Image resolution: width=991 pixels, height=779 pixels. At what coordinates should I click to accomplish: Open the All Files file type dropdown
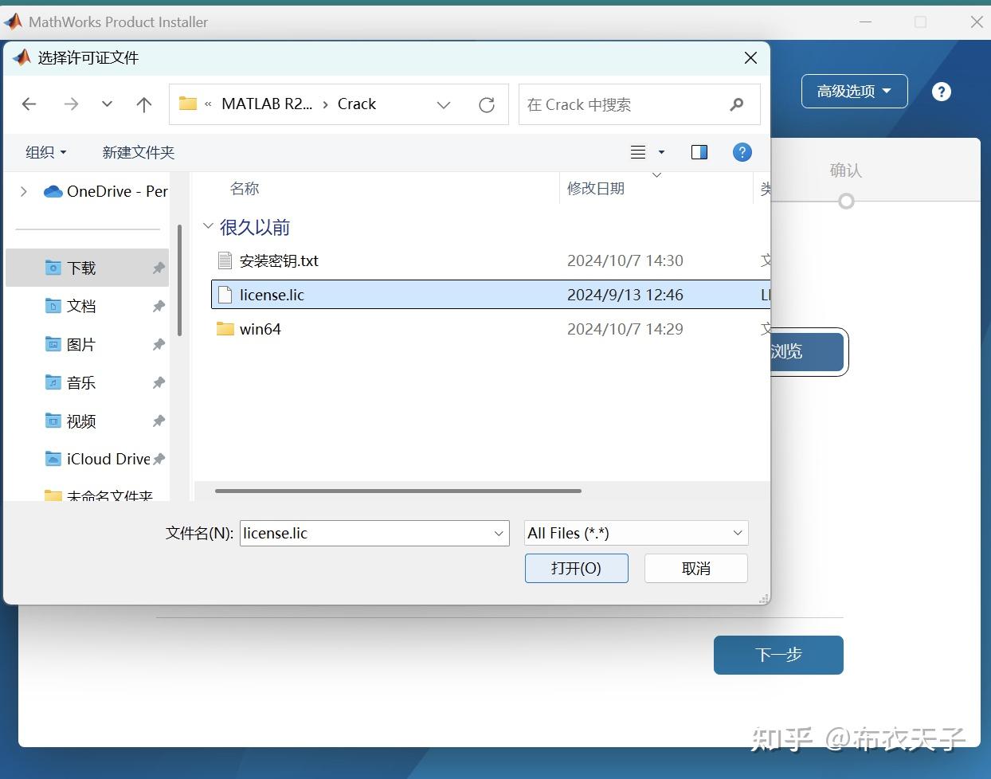pyautogui.click(x=635, y=533)
